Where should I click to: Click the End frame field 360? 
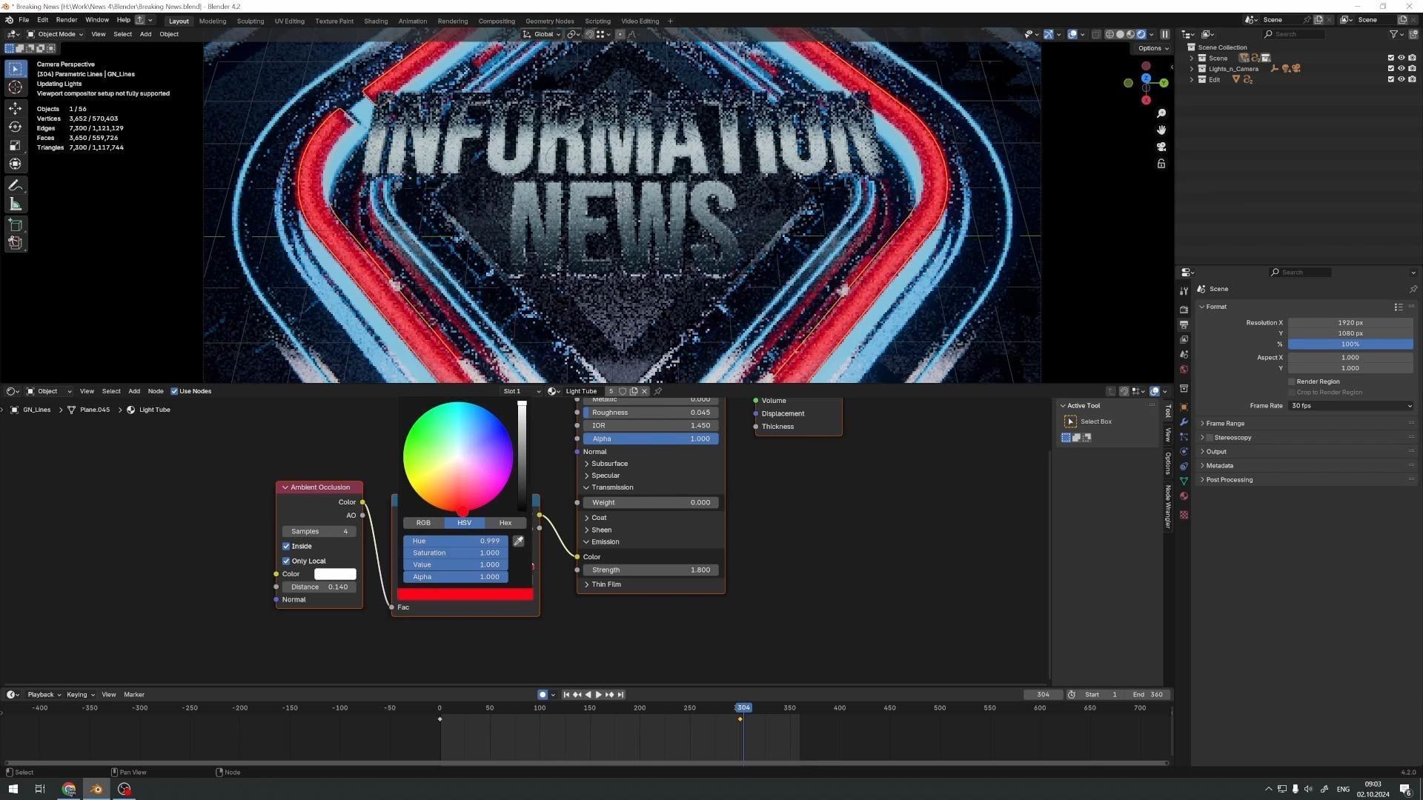pyautogui.click(x=1148, y=695)
